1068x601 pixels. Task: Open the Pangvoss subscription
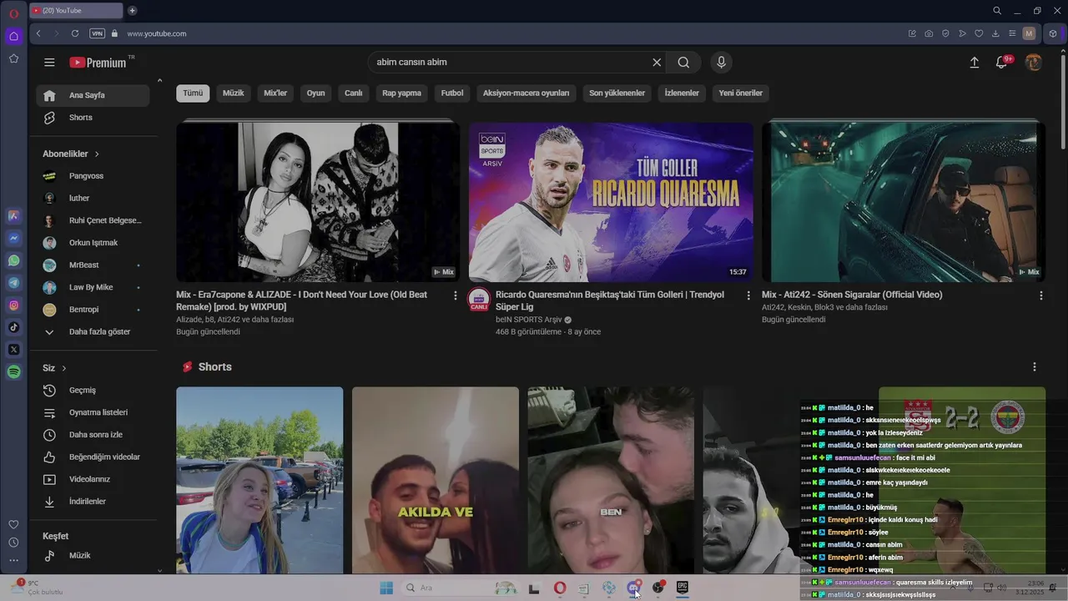pyautogui.click(x=93, y=176)
